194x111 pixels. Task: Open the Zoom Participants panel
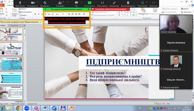point(60,4)
